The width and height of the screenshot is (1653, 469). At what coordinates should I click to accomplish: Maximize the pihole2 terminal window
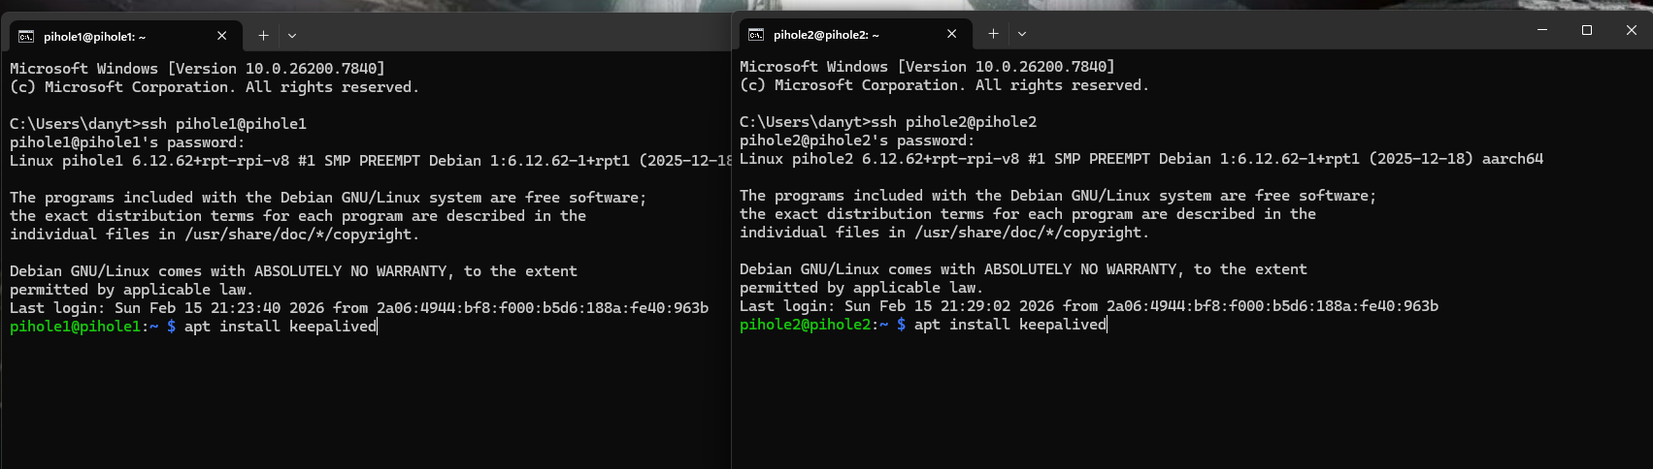click(x=1587, y=30)
